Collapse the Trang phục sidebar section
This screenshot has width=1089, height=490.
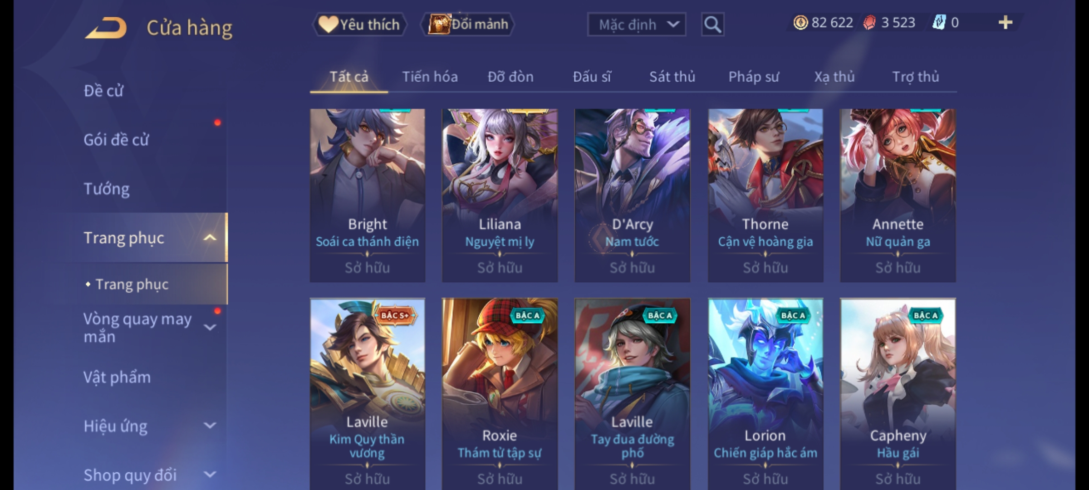tap(210, 238)
